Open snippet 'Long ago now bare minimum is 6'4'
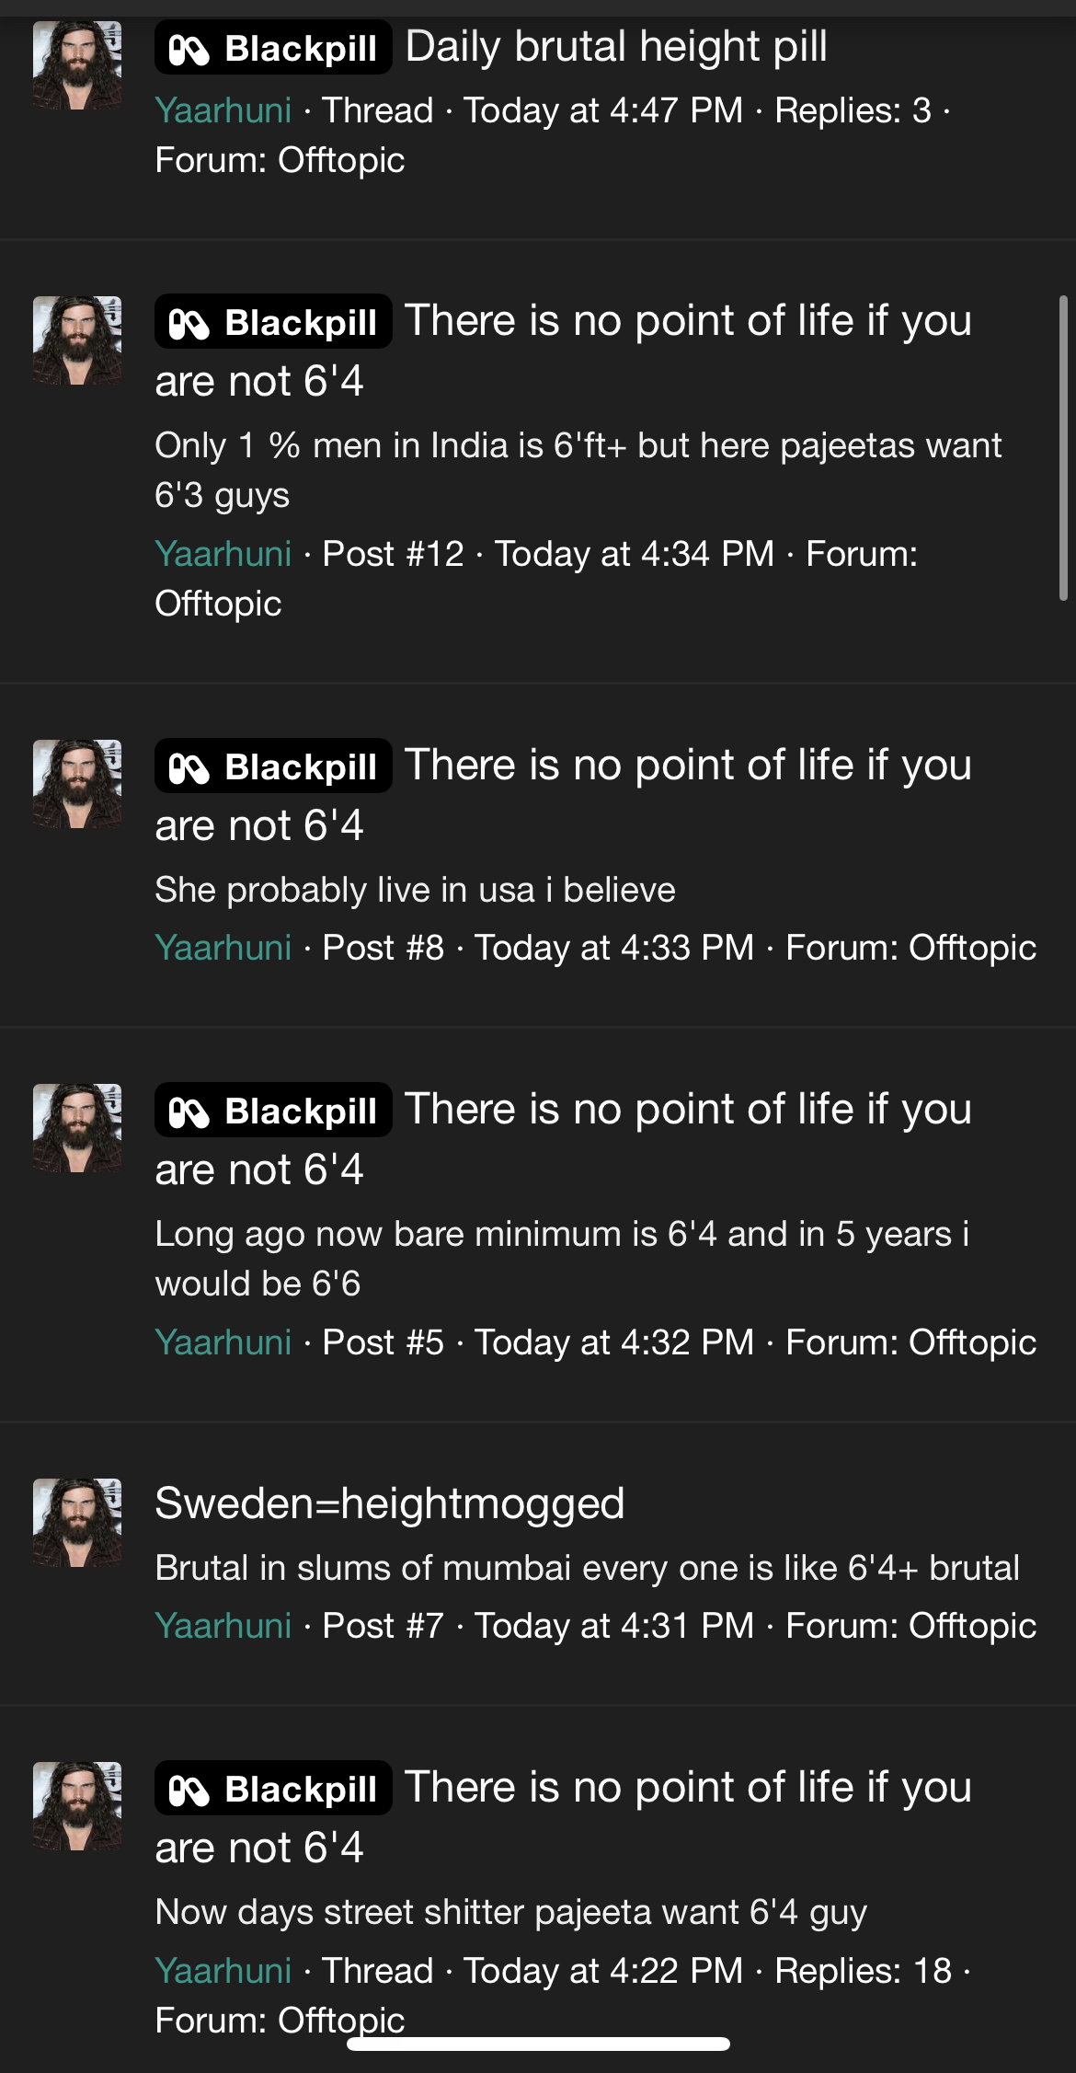The width and height of the screenshot is (1076, 2073). 562,1259
